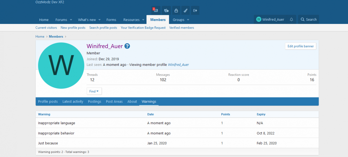Open the Verified members link

(x=182, y=28)
